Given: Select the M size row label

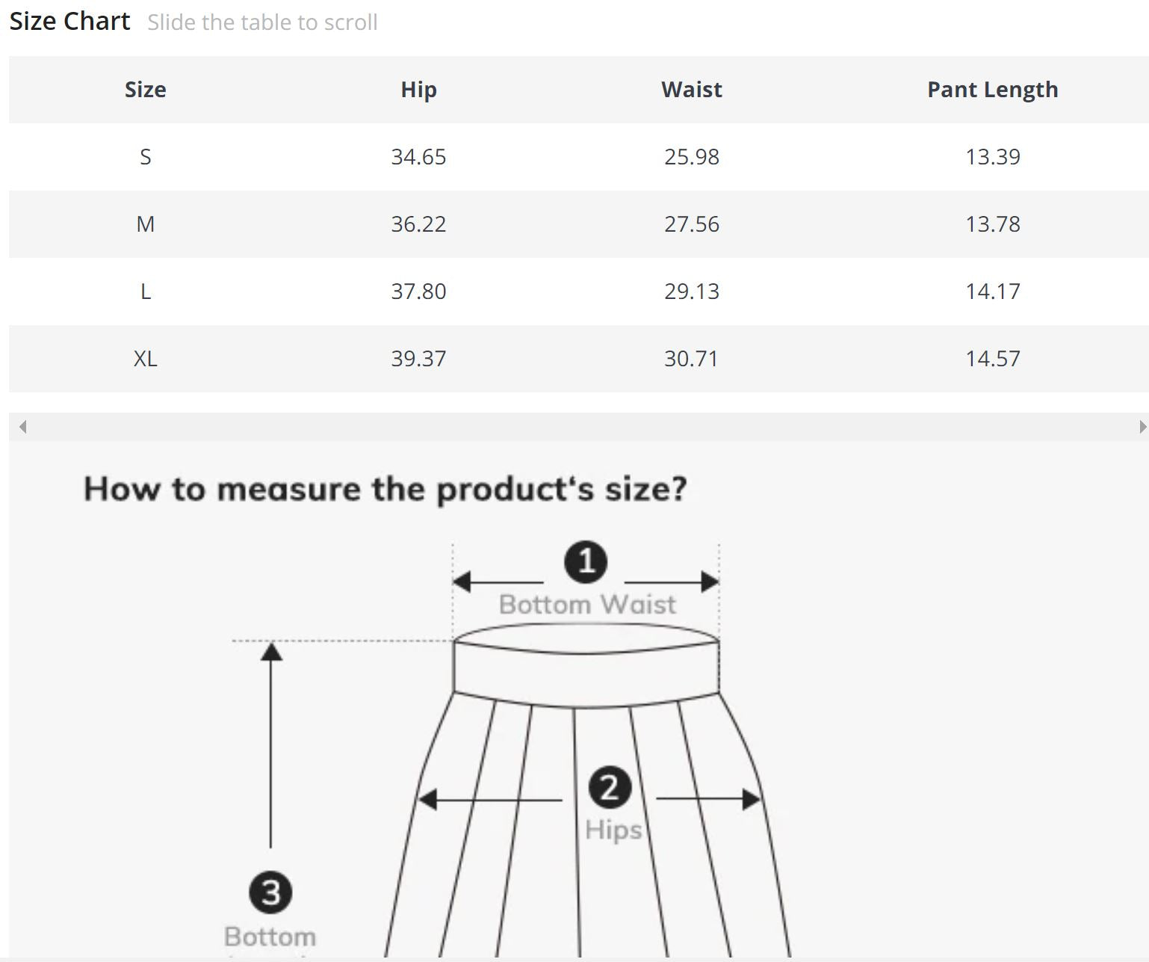Looking at the screenshot, I should 146,224.
